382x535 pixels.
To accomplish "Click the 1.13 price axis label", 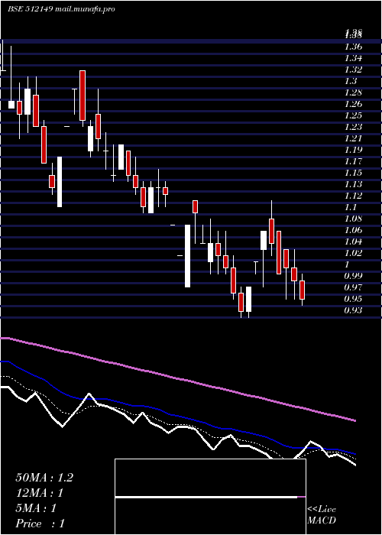I will (x=353, y=185).
